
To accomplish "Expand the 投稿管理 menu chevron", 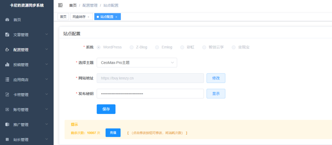I will (x=47, y=64).
